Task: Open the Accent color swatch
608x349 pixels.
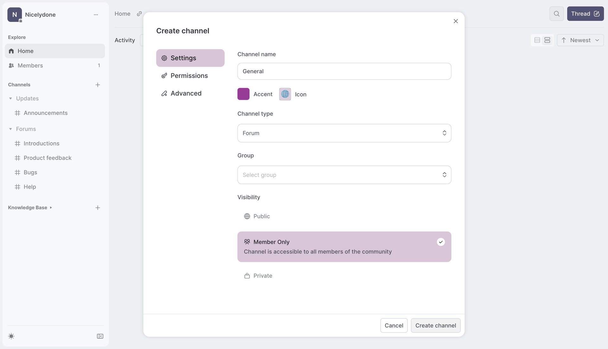Action: click(243, 94)
